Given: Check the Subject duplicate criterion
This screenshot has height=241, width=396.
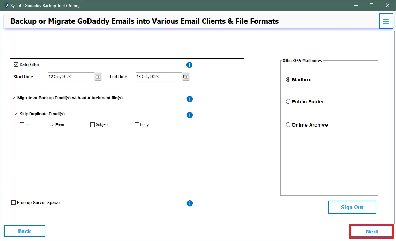Looking at the screenshot, I should point(92,124).
